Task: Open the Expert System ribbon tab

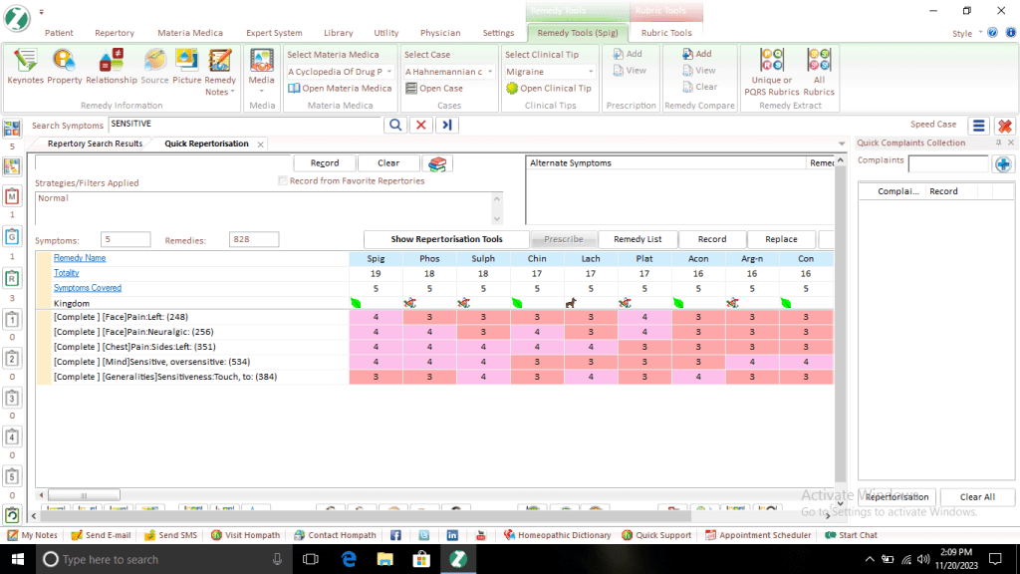Action: pyautogui.click(x=273, y=33)
